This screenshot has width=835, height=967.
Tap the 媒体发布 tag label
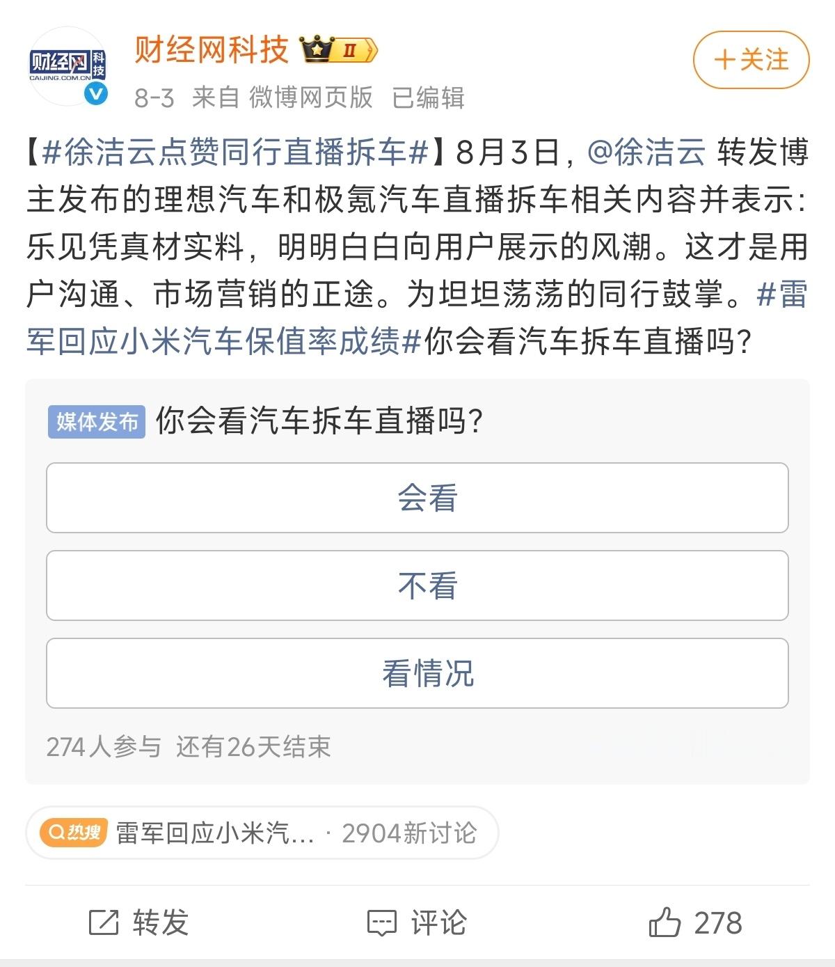click(x=97, y=422)
